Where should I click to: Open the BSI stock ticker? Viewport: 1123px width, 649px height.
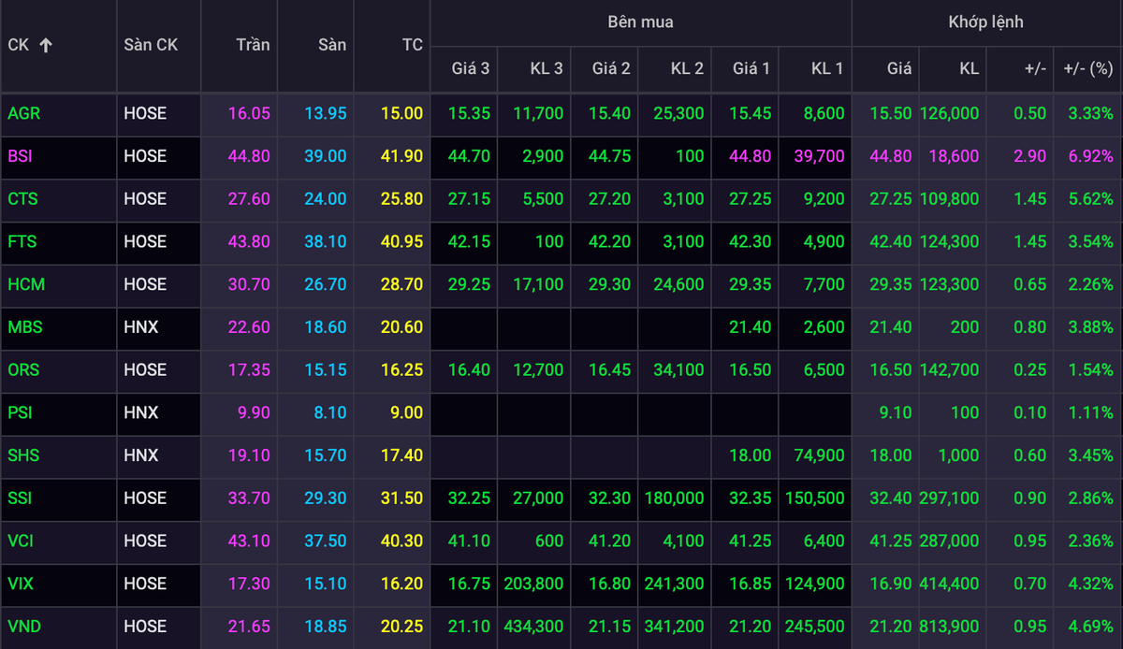(20, 156)
